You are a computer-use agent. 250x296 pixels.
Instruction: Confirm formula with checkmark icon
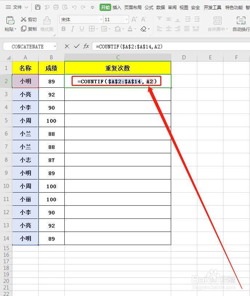[x=77, y=46]
